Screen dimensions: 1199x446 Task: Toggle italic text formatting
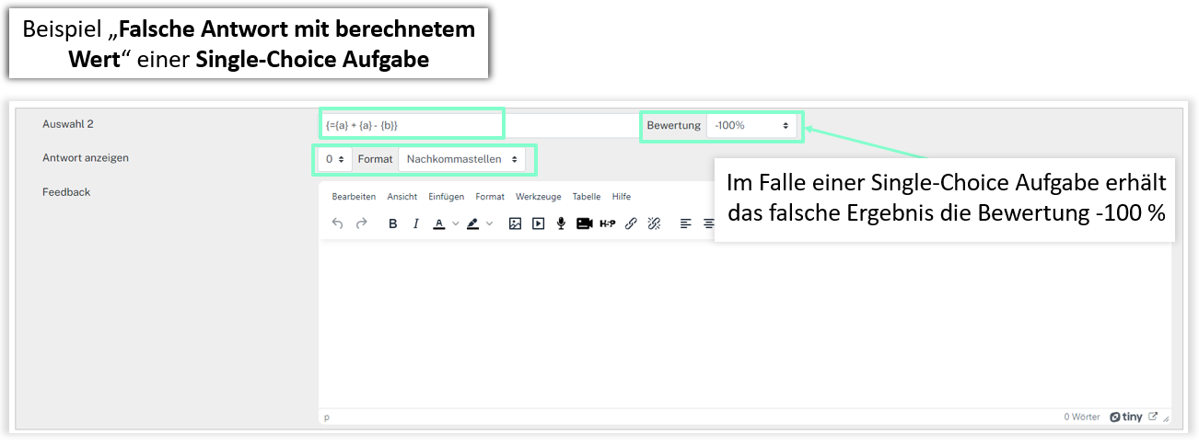click(x=415, y=223)
